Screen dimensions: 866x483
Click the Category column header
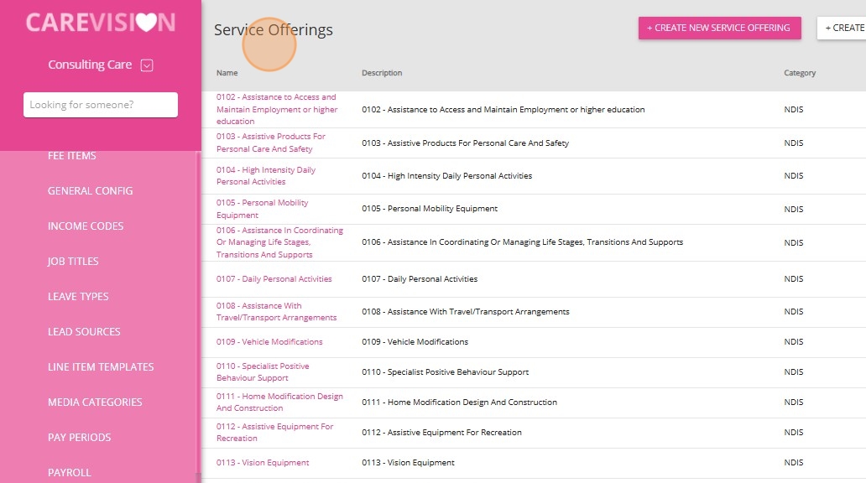(799, 73)
